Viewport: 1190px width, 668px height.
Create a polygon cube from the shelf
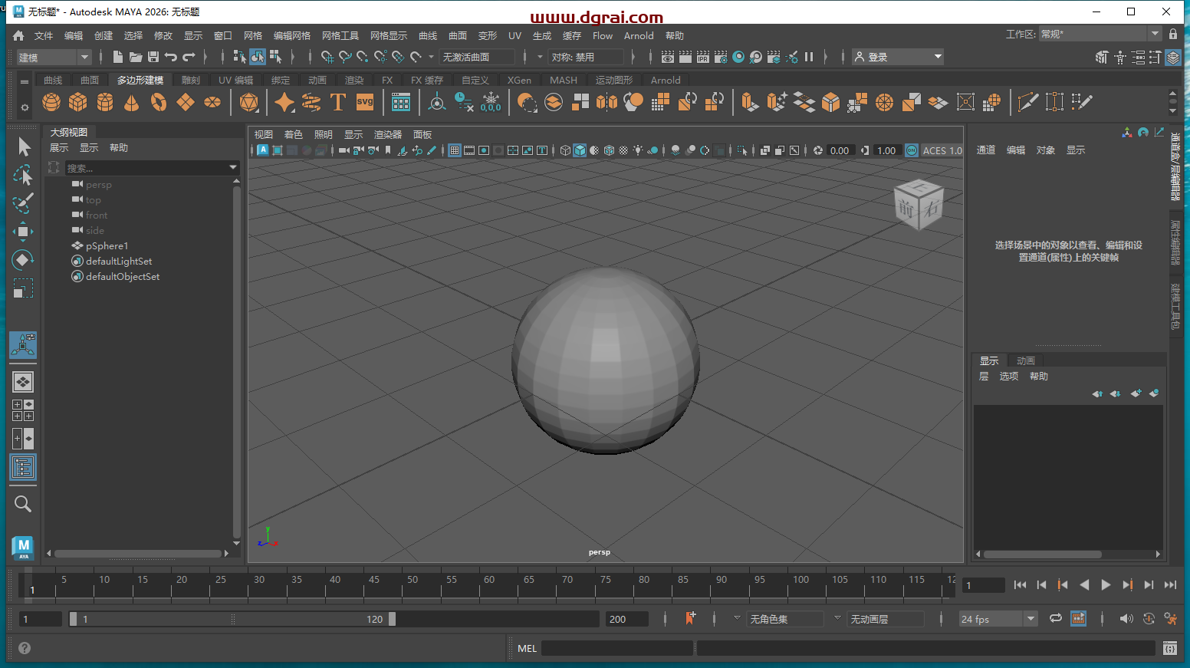pyautogui.click(x=78, y=102)
